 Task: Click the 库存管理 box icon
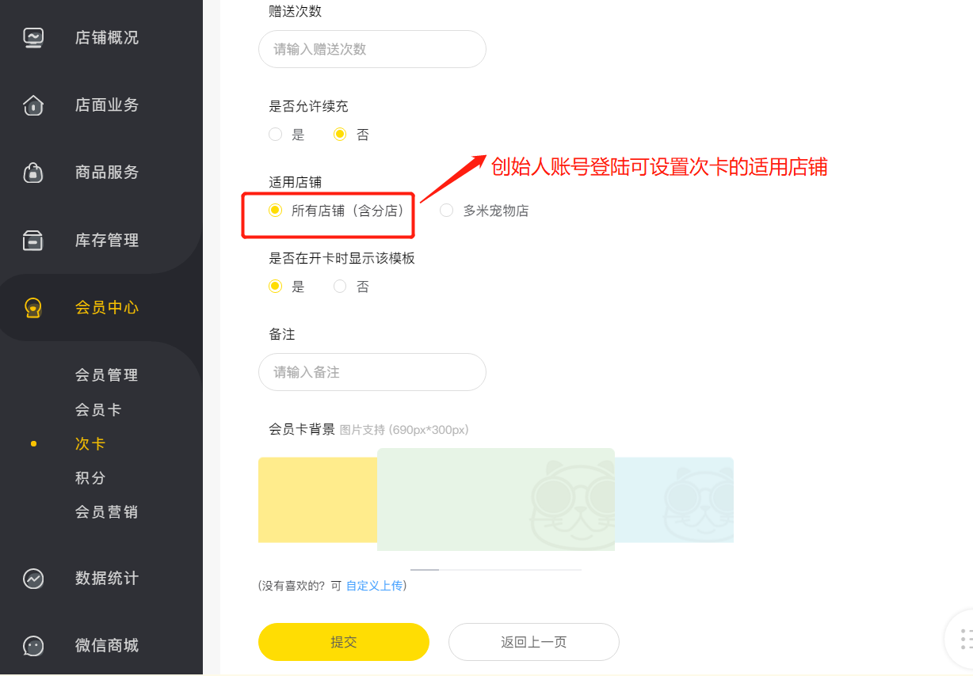click(33, 240)
